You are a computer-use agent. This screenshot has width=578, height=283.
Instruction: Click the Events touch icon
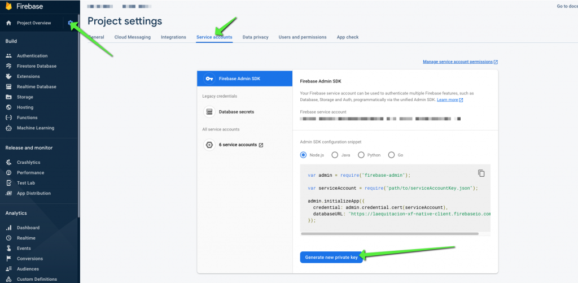click(x=9, y=249)
